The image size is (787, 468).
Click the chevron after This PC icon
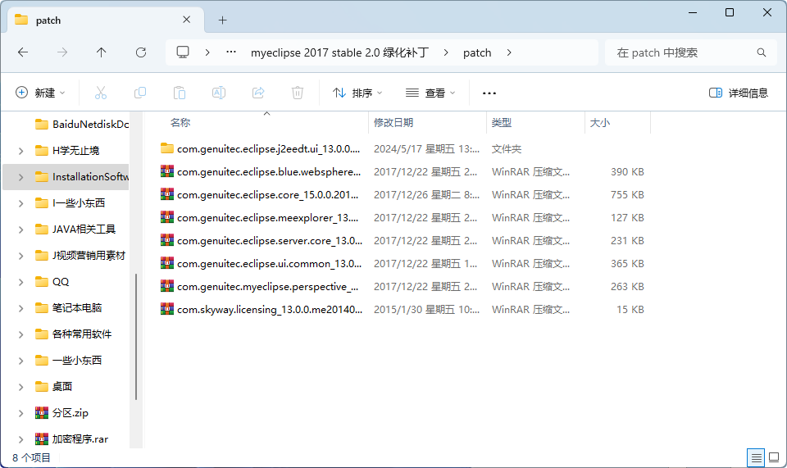pos(207,52)
